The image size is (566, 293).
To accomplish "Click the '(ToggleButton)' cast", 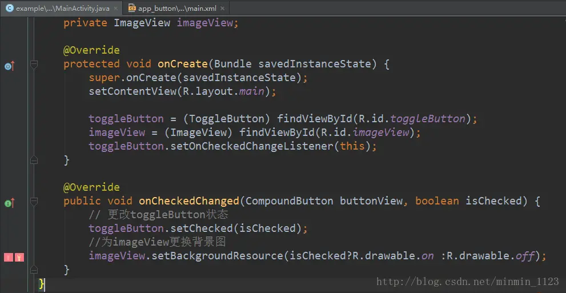I will pyautogui.click(x=227, y=119).
